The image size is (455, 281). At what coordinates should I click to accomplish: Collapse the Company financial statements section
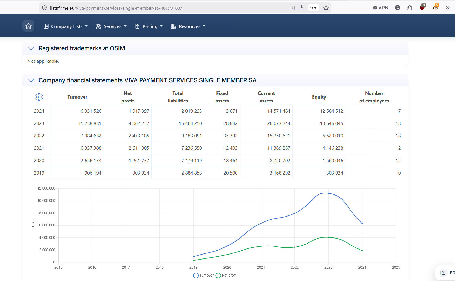coord(31,80)
